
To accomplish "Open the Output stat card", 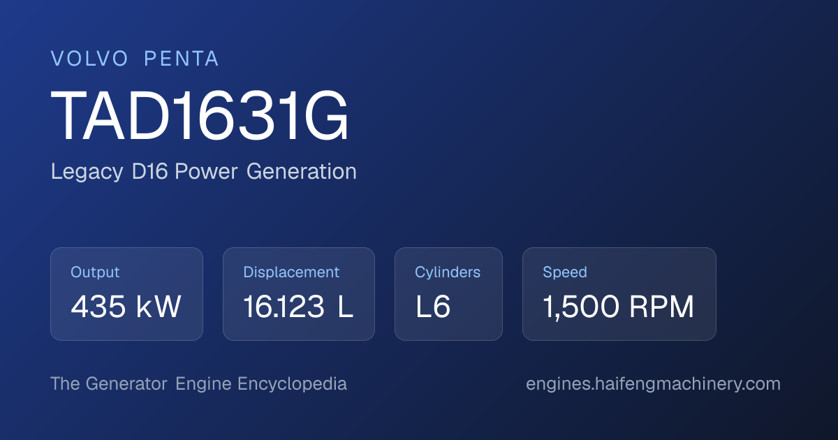I will coord(126,294).
